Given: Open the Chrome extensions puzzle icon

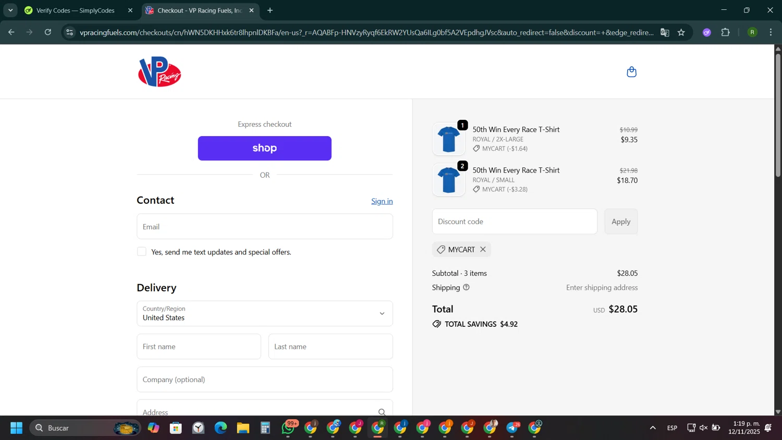Looking at the screenshot, I should 725,32.
